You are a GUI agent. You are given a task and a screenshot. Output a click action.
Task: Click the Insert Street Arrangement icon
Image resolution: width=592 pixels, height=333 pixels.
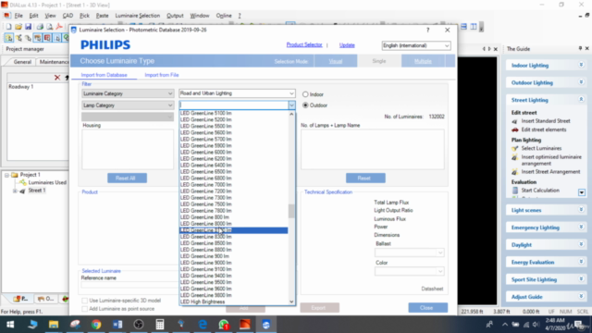514,172
